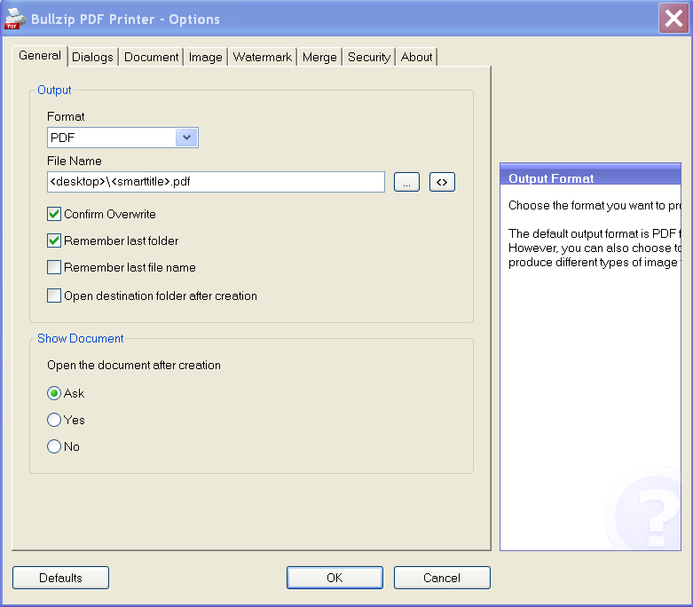Expand the Format dropdown arrow
This screenshot has width=693, height=607.
tap(186, 138)
